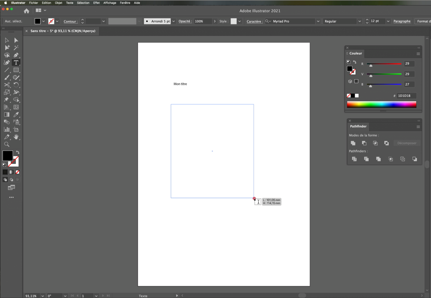Image resolution: width=431 pixels, height=298 pixels.
Task: Open the 93,11% zoom level dropdown
Action: [x=42, y=296]
